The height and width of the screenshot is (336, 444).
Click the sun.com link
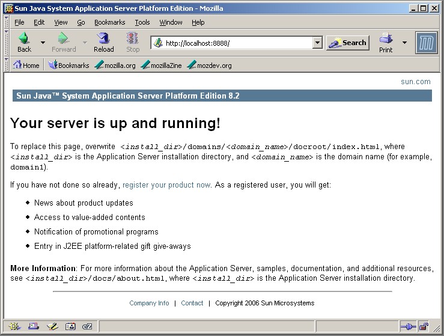tap(416, 81)
